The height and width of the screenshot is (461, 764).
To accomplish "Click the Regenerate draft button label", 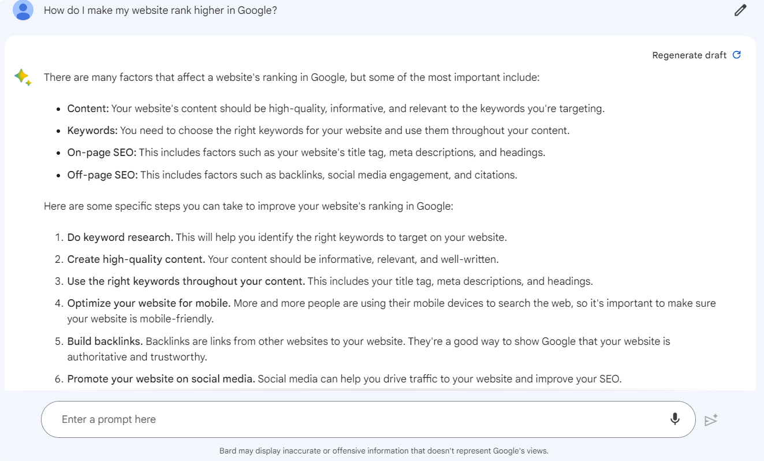I will (690, 55).
